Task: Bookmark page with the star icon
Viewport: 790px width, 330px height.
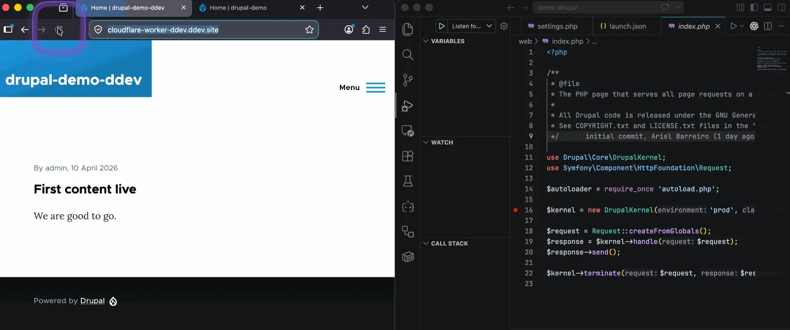Action: (x=310, y=30)
